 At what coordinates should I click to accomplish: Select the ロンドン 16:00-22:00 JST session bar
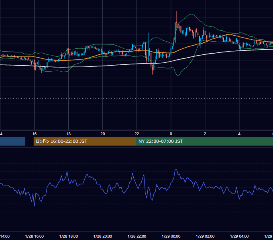click(85, 141)
